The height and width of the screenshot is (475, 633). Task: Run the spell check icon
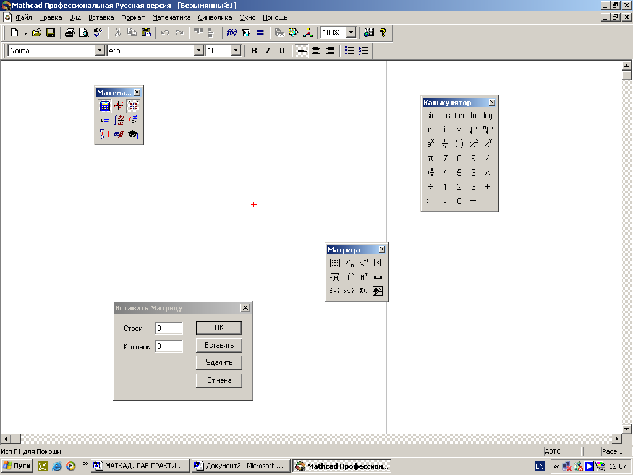click(98, 33)
